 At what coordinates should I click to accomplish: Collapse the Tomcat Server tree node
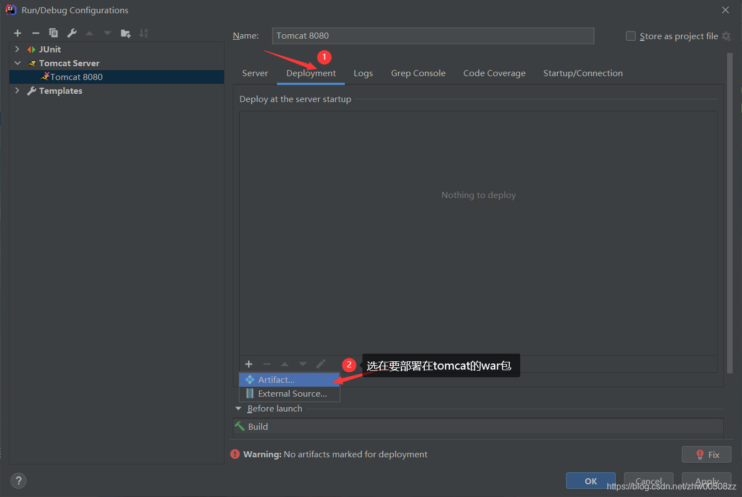(x=17, y=63)
